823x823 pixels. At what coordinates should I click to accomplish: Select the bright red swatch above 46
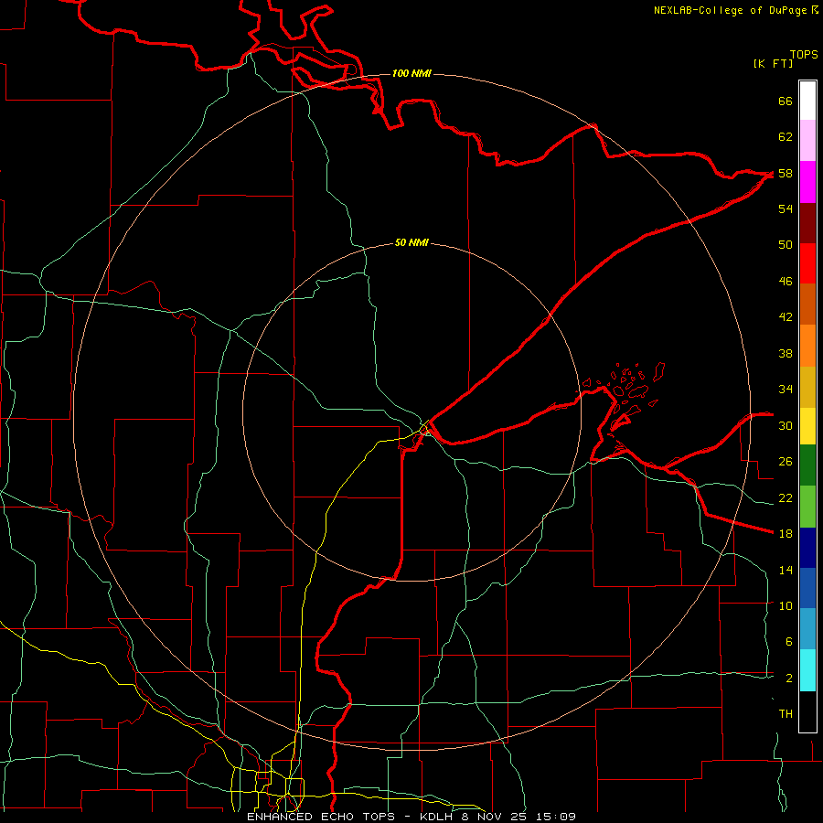(807, 263)
